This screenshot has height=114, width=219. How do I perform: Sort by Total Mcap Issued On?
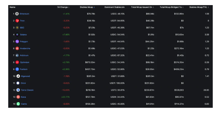point(143,7)
